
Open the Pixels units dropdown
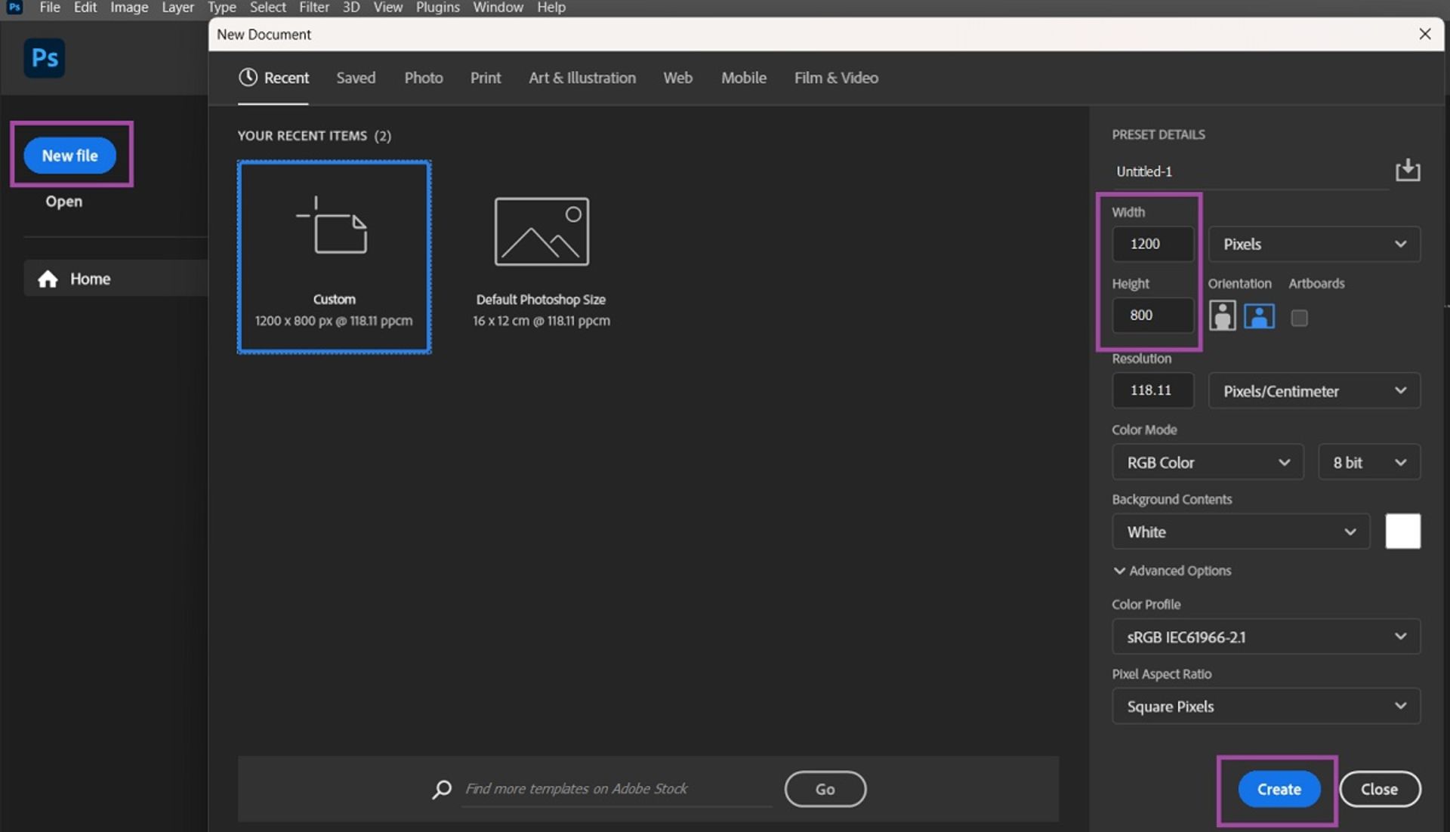[1313, 245]
